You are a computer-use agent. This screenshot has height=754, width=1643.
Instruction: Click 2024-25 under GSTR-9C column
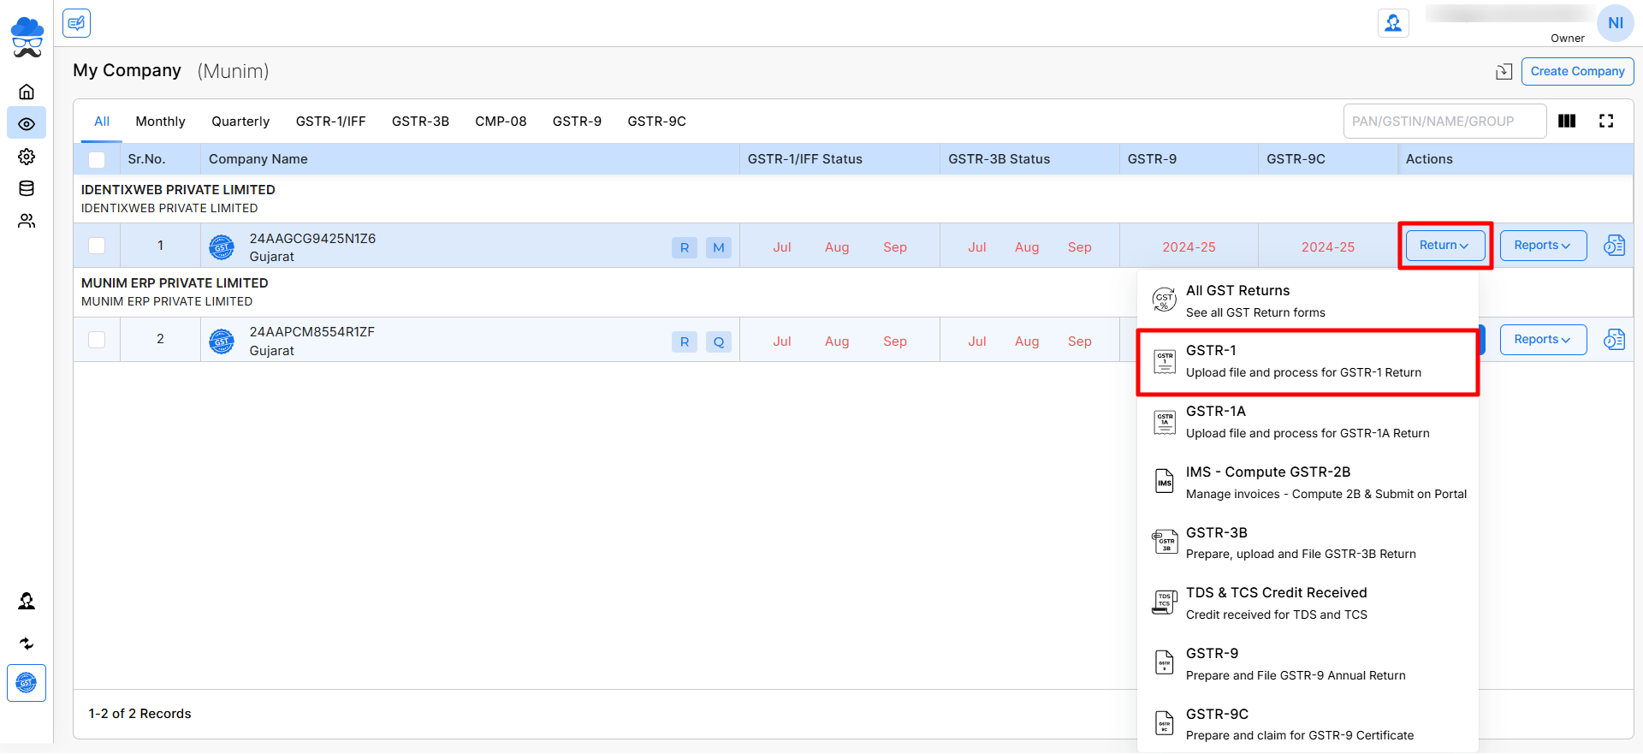[1327, 247]
